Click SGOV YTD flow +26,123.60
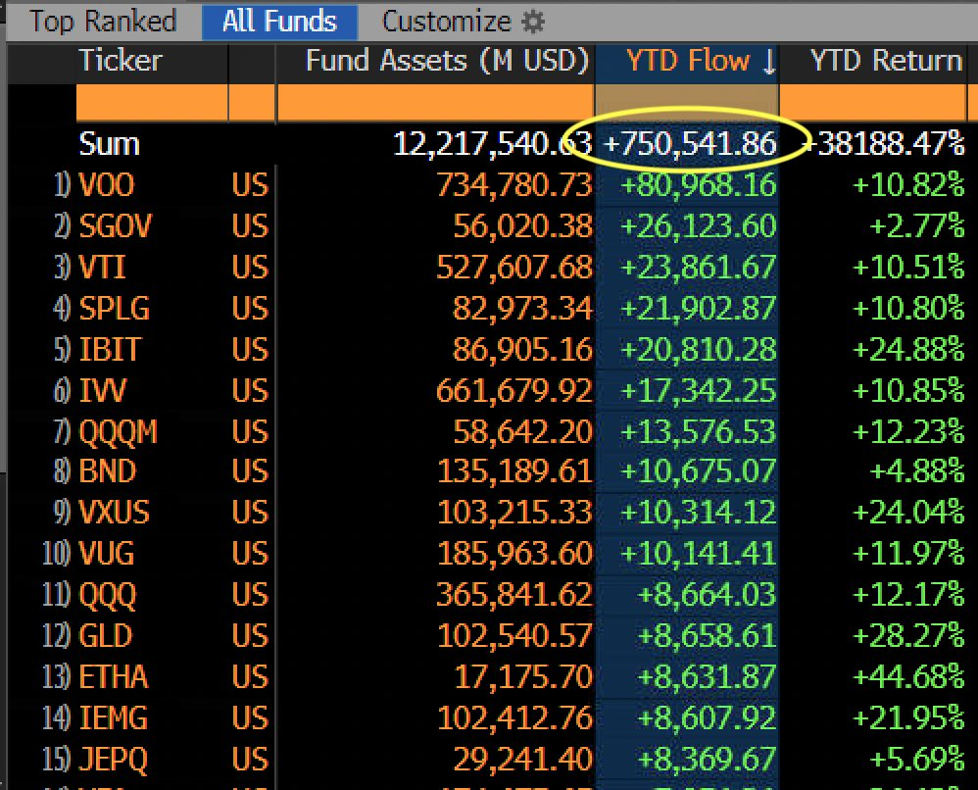978x790 pixels. click(x=699, y=225)
